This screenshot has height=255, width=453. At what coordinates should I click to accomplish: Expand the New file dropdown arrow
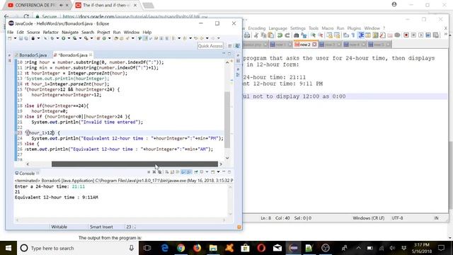tap(15, 38)
